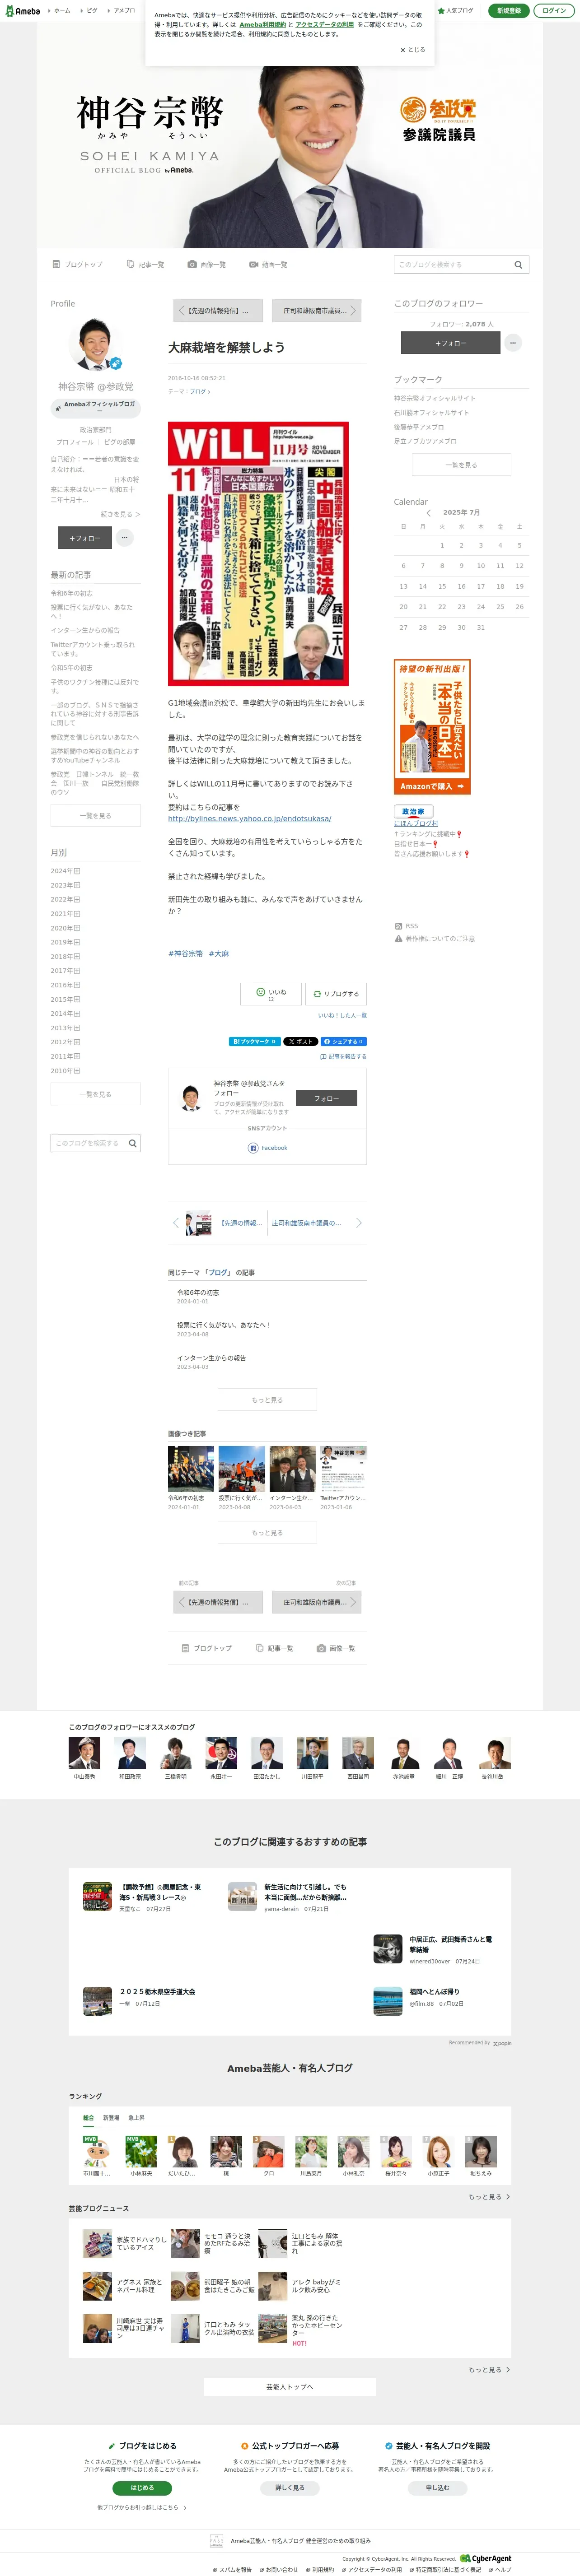Open 続きを見る link in profile

point(120,514)
